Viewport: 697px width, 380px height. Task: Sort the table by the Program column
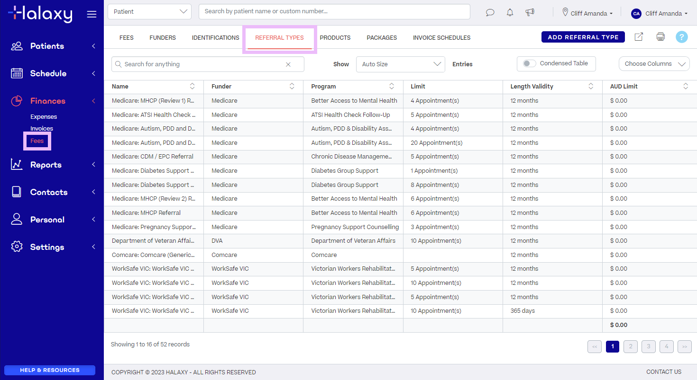click(392, 86)
